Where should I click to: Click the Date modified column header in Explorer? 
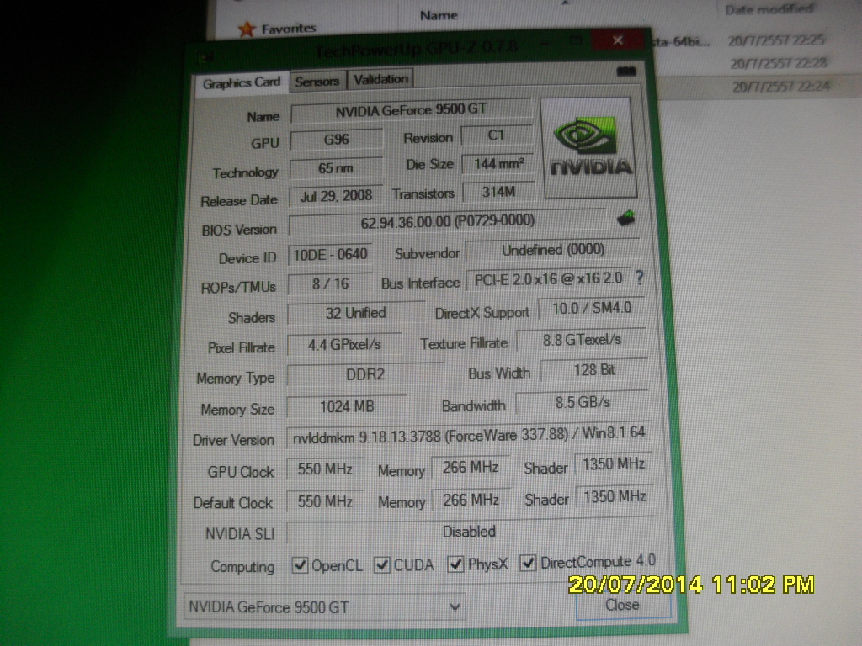point(769,9)
